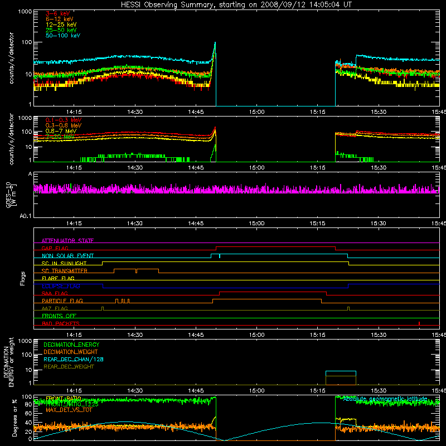Click the NON_SOLAR_EVENT flag label
The width and height of the screenshot is (446, 446).
67,256
